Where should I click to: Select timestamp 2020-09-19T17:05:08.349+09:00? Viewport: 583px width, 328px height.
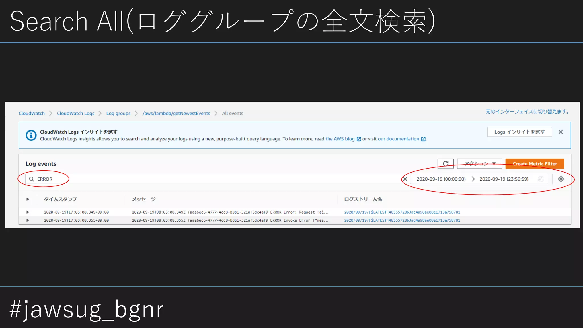tap(76, 212)
